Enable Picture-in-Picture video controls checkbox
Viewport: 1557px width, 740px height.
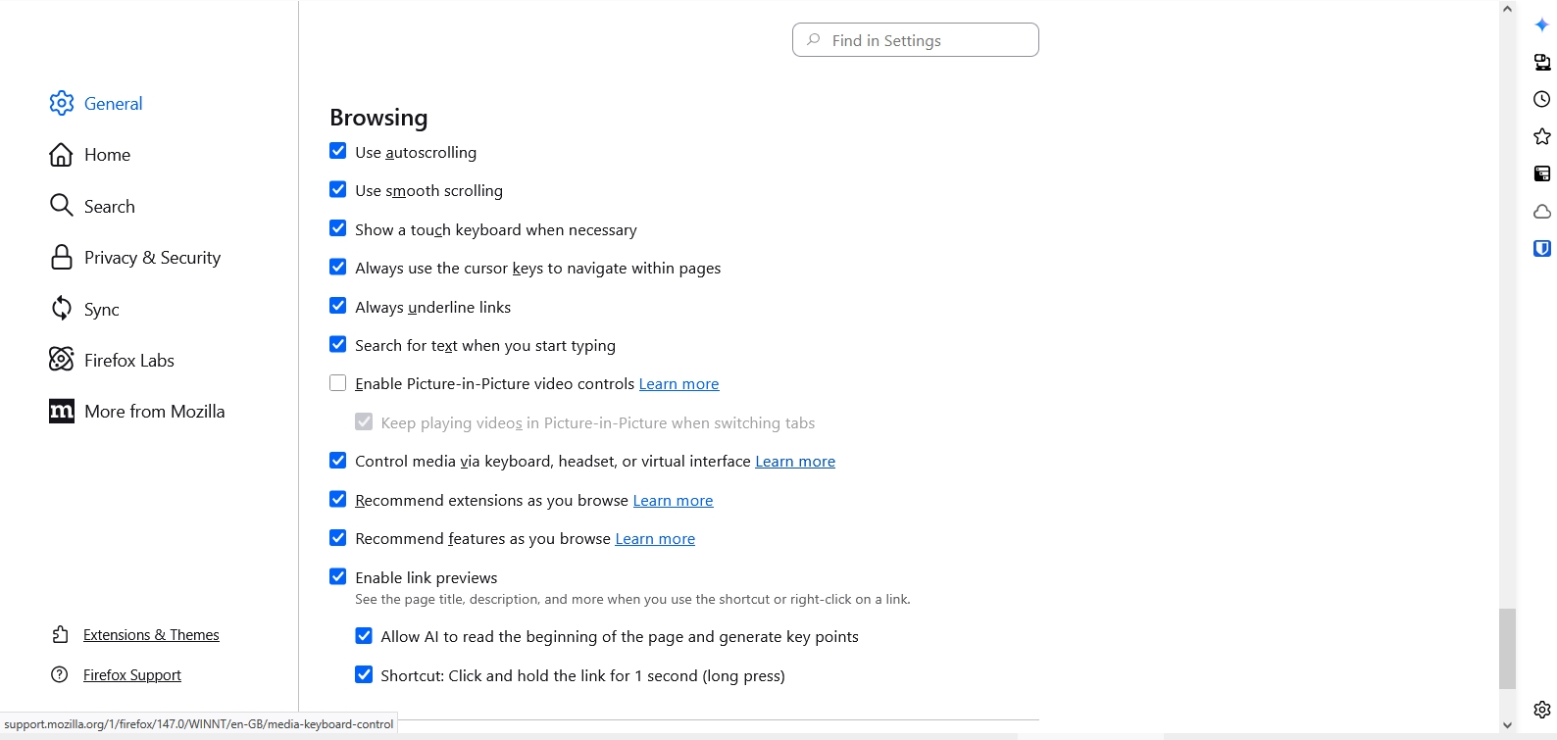[338, 383]
